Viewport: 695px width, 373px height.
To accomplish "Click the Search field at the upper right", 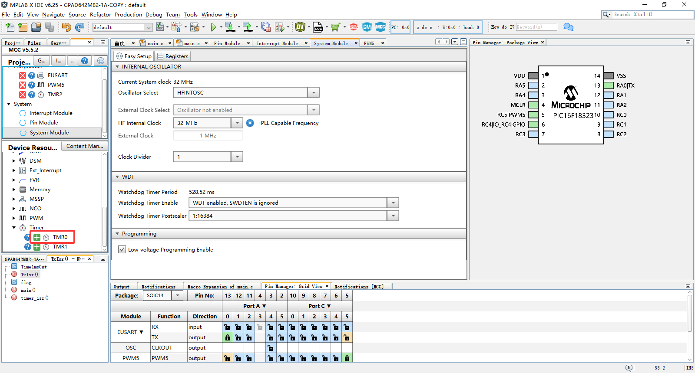I will [x=653, y=14].
